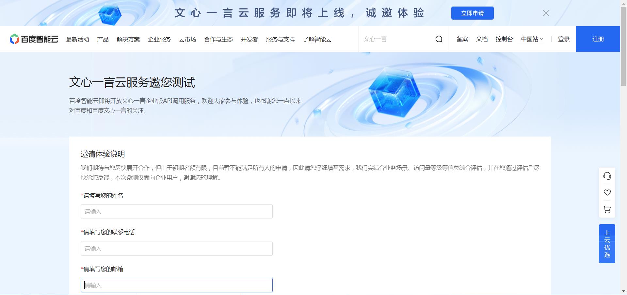Open the 服务与支持 menu
The height and width of the screenshot is (295, 627).
click(x=281, y=39)
